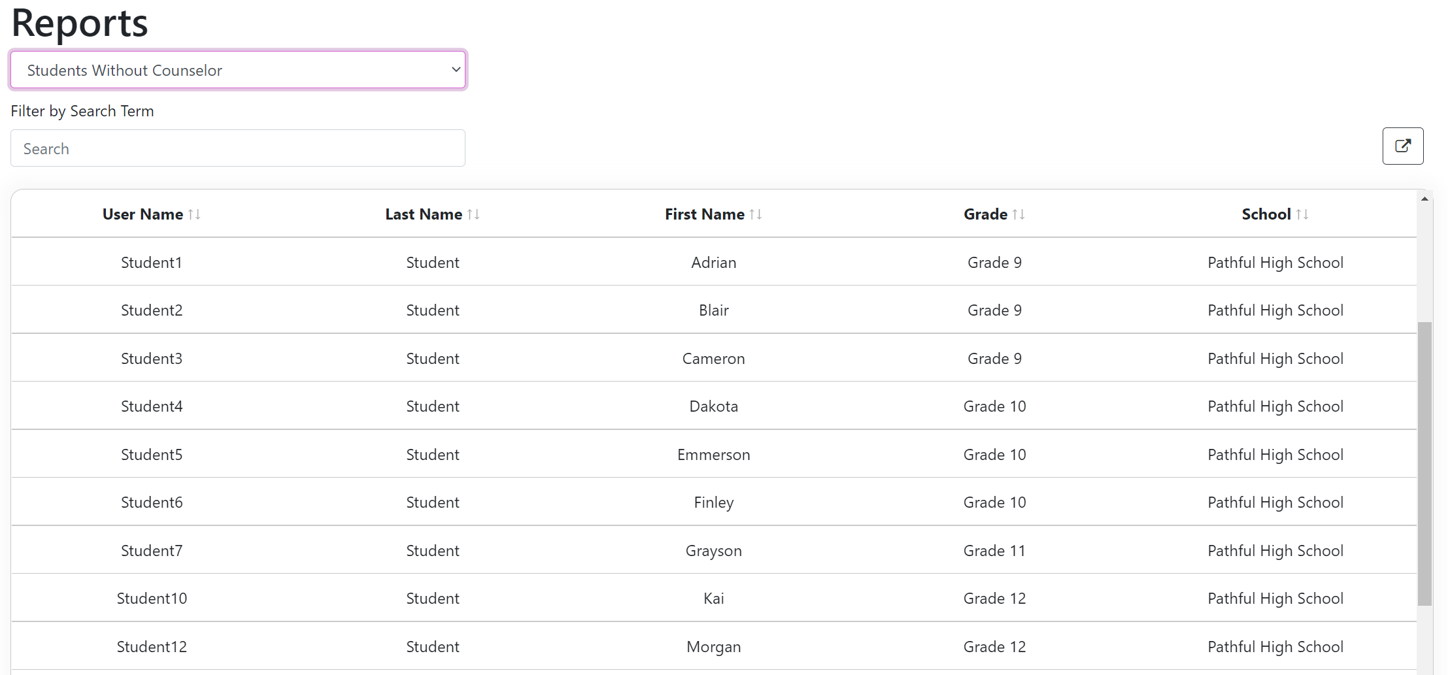Click the table scrollbar up arrow

(1424, 199)
